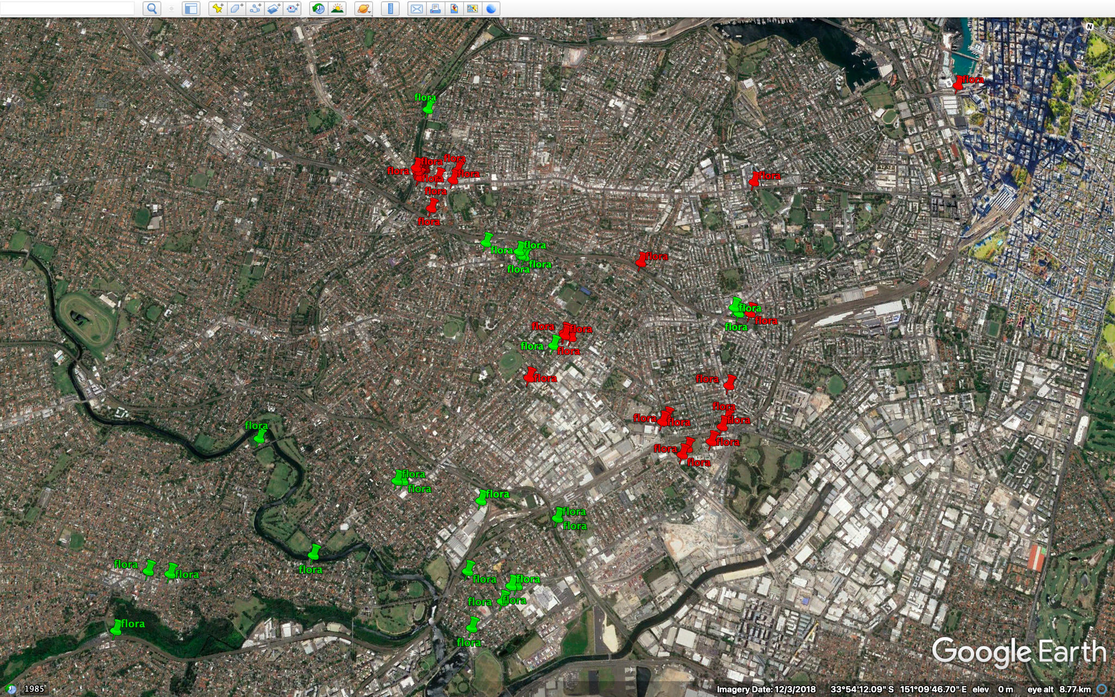Toggle sunlight across the landscape
Screen dimensions: 1115x697
(338, 9)
